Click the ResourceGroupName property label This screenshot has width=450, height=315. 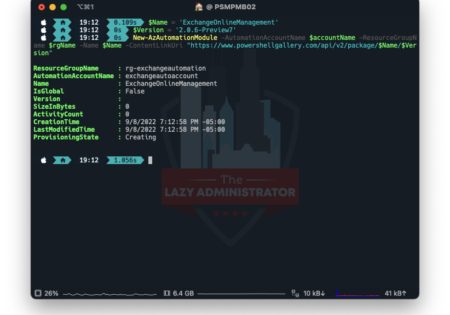point(66,68)
